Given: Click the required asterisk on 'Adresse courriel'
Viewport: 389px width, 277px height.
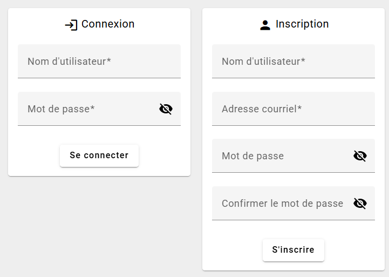Looking at the screenshot, I should [x=299, y=108].
